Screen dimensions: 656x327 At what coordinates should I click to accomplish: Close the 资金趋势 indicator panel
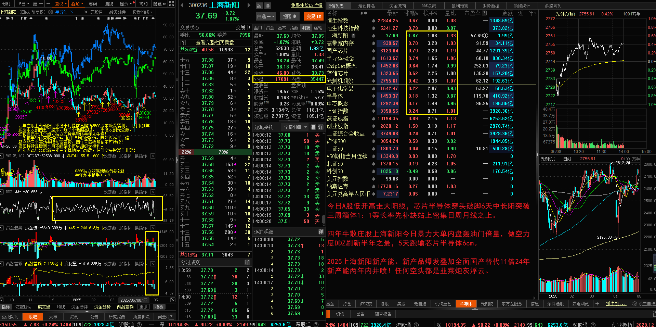[153, 228]
